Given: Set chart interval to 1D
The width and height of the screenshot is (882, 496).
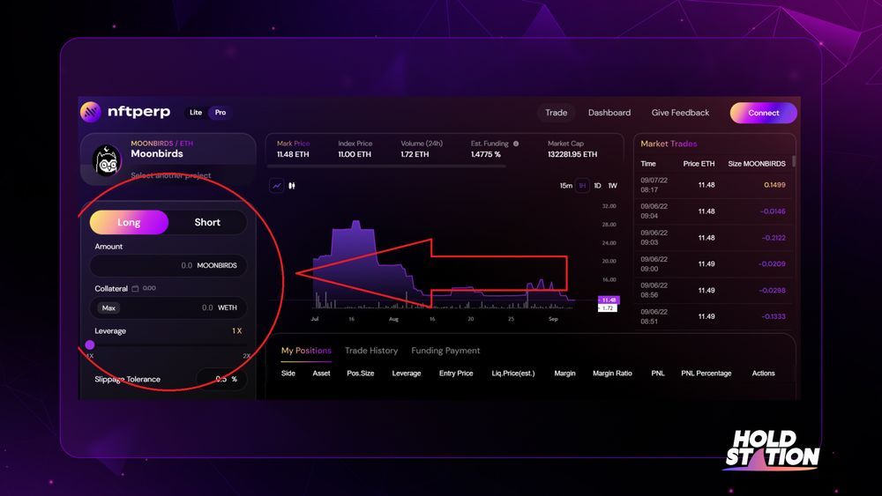Looking at the screenshot, I should click(597, 185).
